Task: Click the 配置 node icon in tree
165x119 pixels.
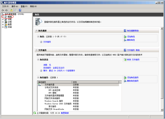Action: [x=6, y=25]
